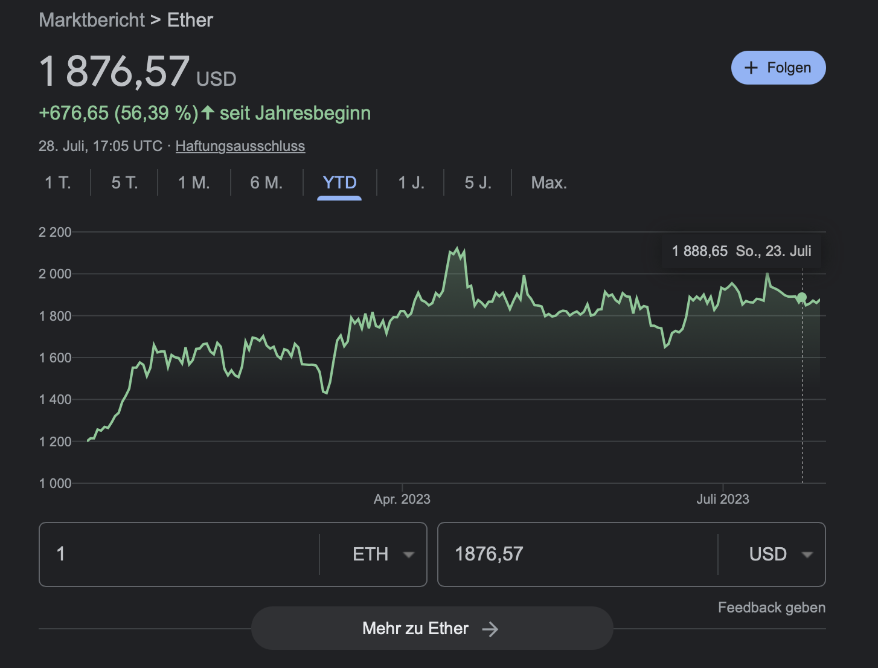
Task: Select the 1 T. time range tab
Action: pos(58,182)
